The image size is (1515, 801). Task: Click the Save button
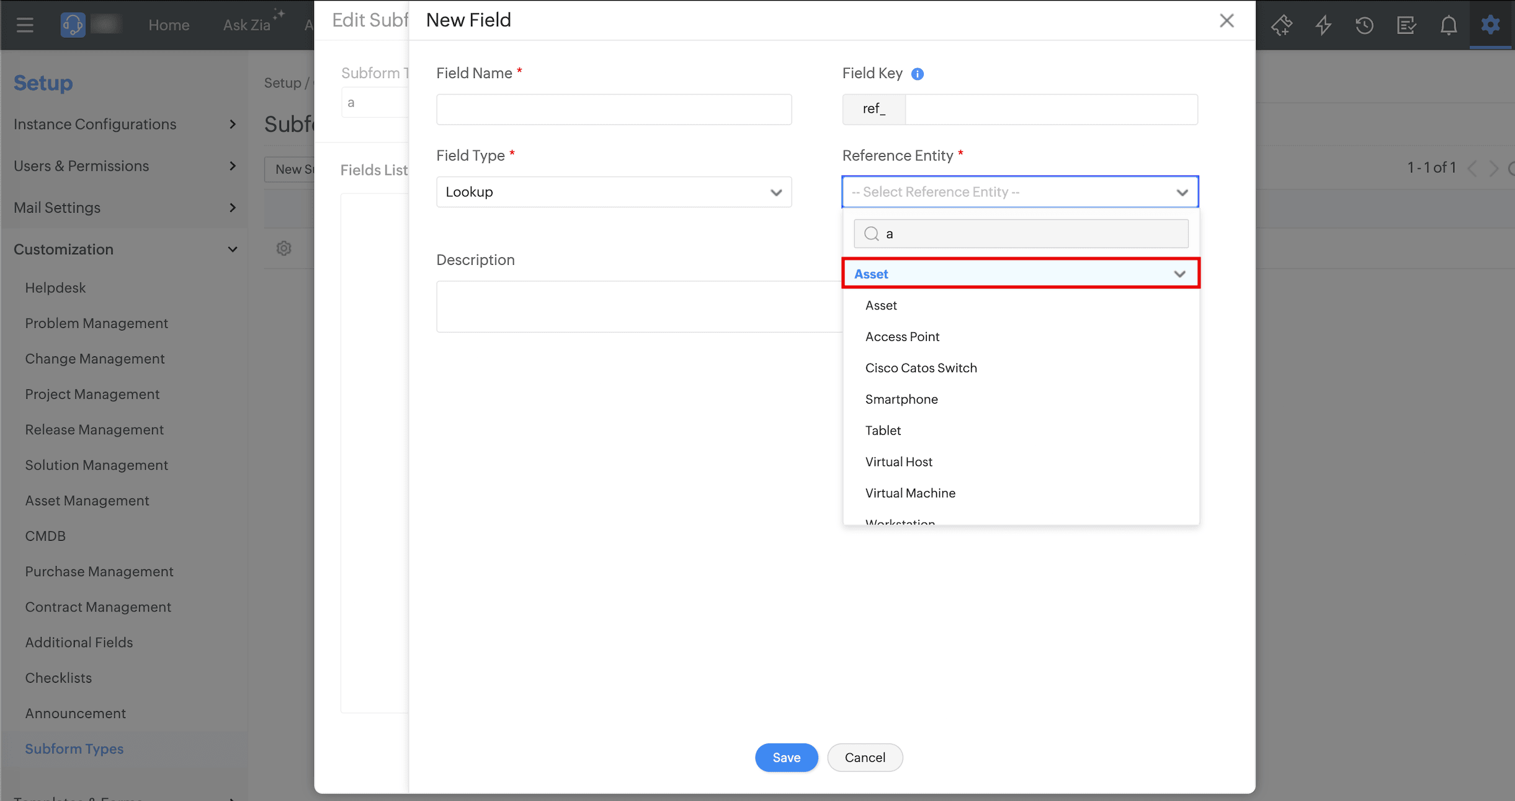click(x=786, y=758)
